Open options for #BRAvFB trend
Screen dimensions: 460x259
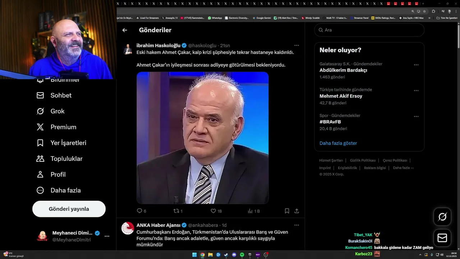coord(416,117)
